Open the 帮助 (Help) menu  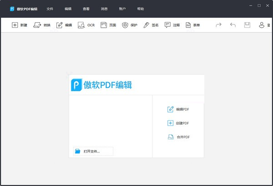click(141, 9)
